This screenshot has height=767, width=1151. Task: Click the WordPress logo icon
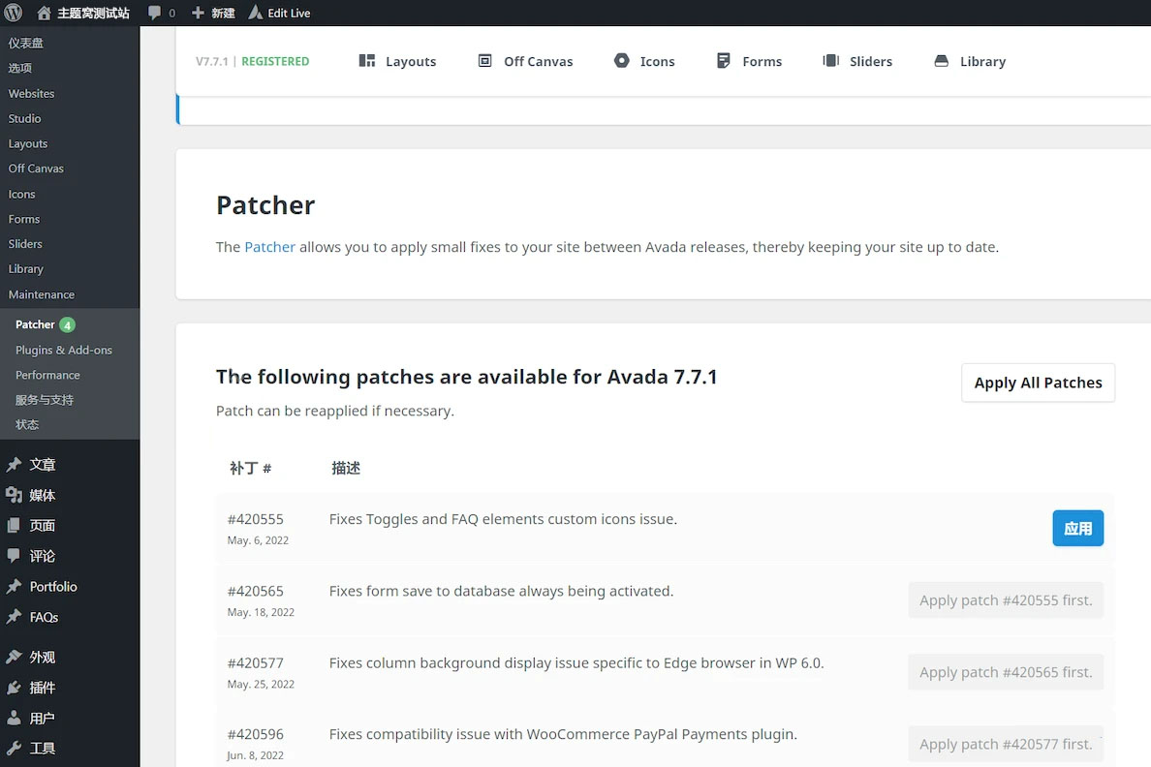click(14, 13)
